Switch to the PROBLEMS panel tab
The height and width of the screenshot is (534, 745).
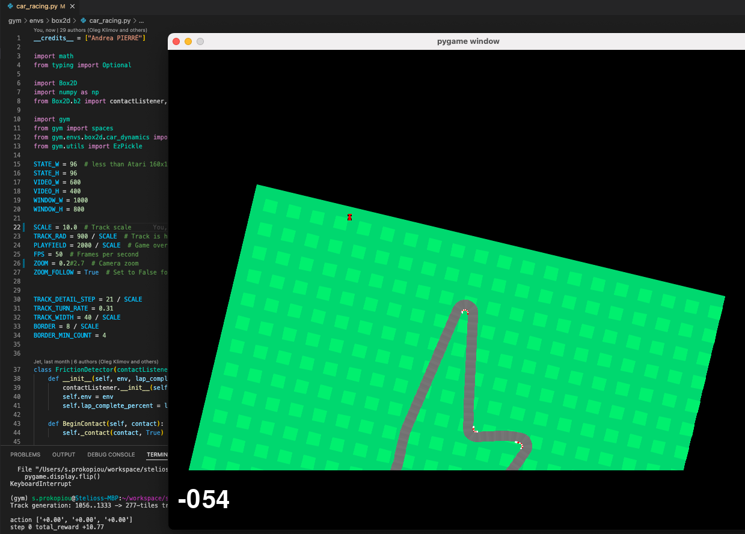click(x=25, y=455)
